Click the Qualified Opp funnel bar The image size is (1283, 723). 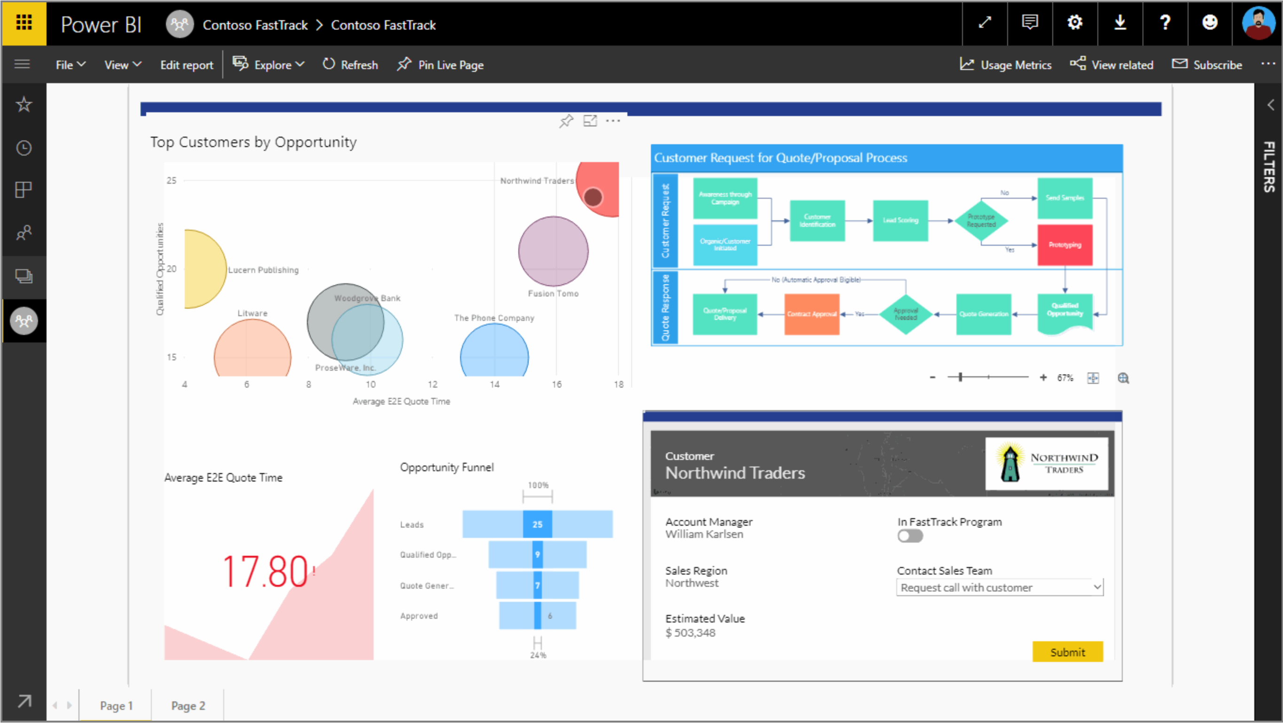pyautogui.click(x=538, y=555)
